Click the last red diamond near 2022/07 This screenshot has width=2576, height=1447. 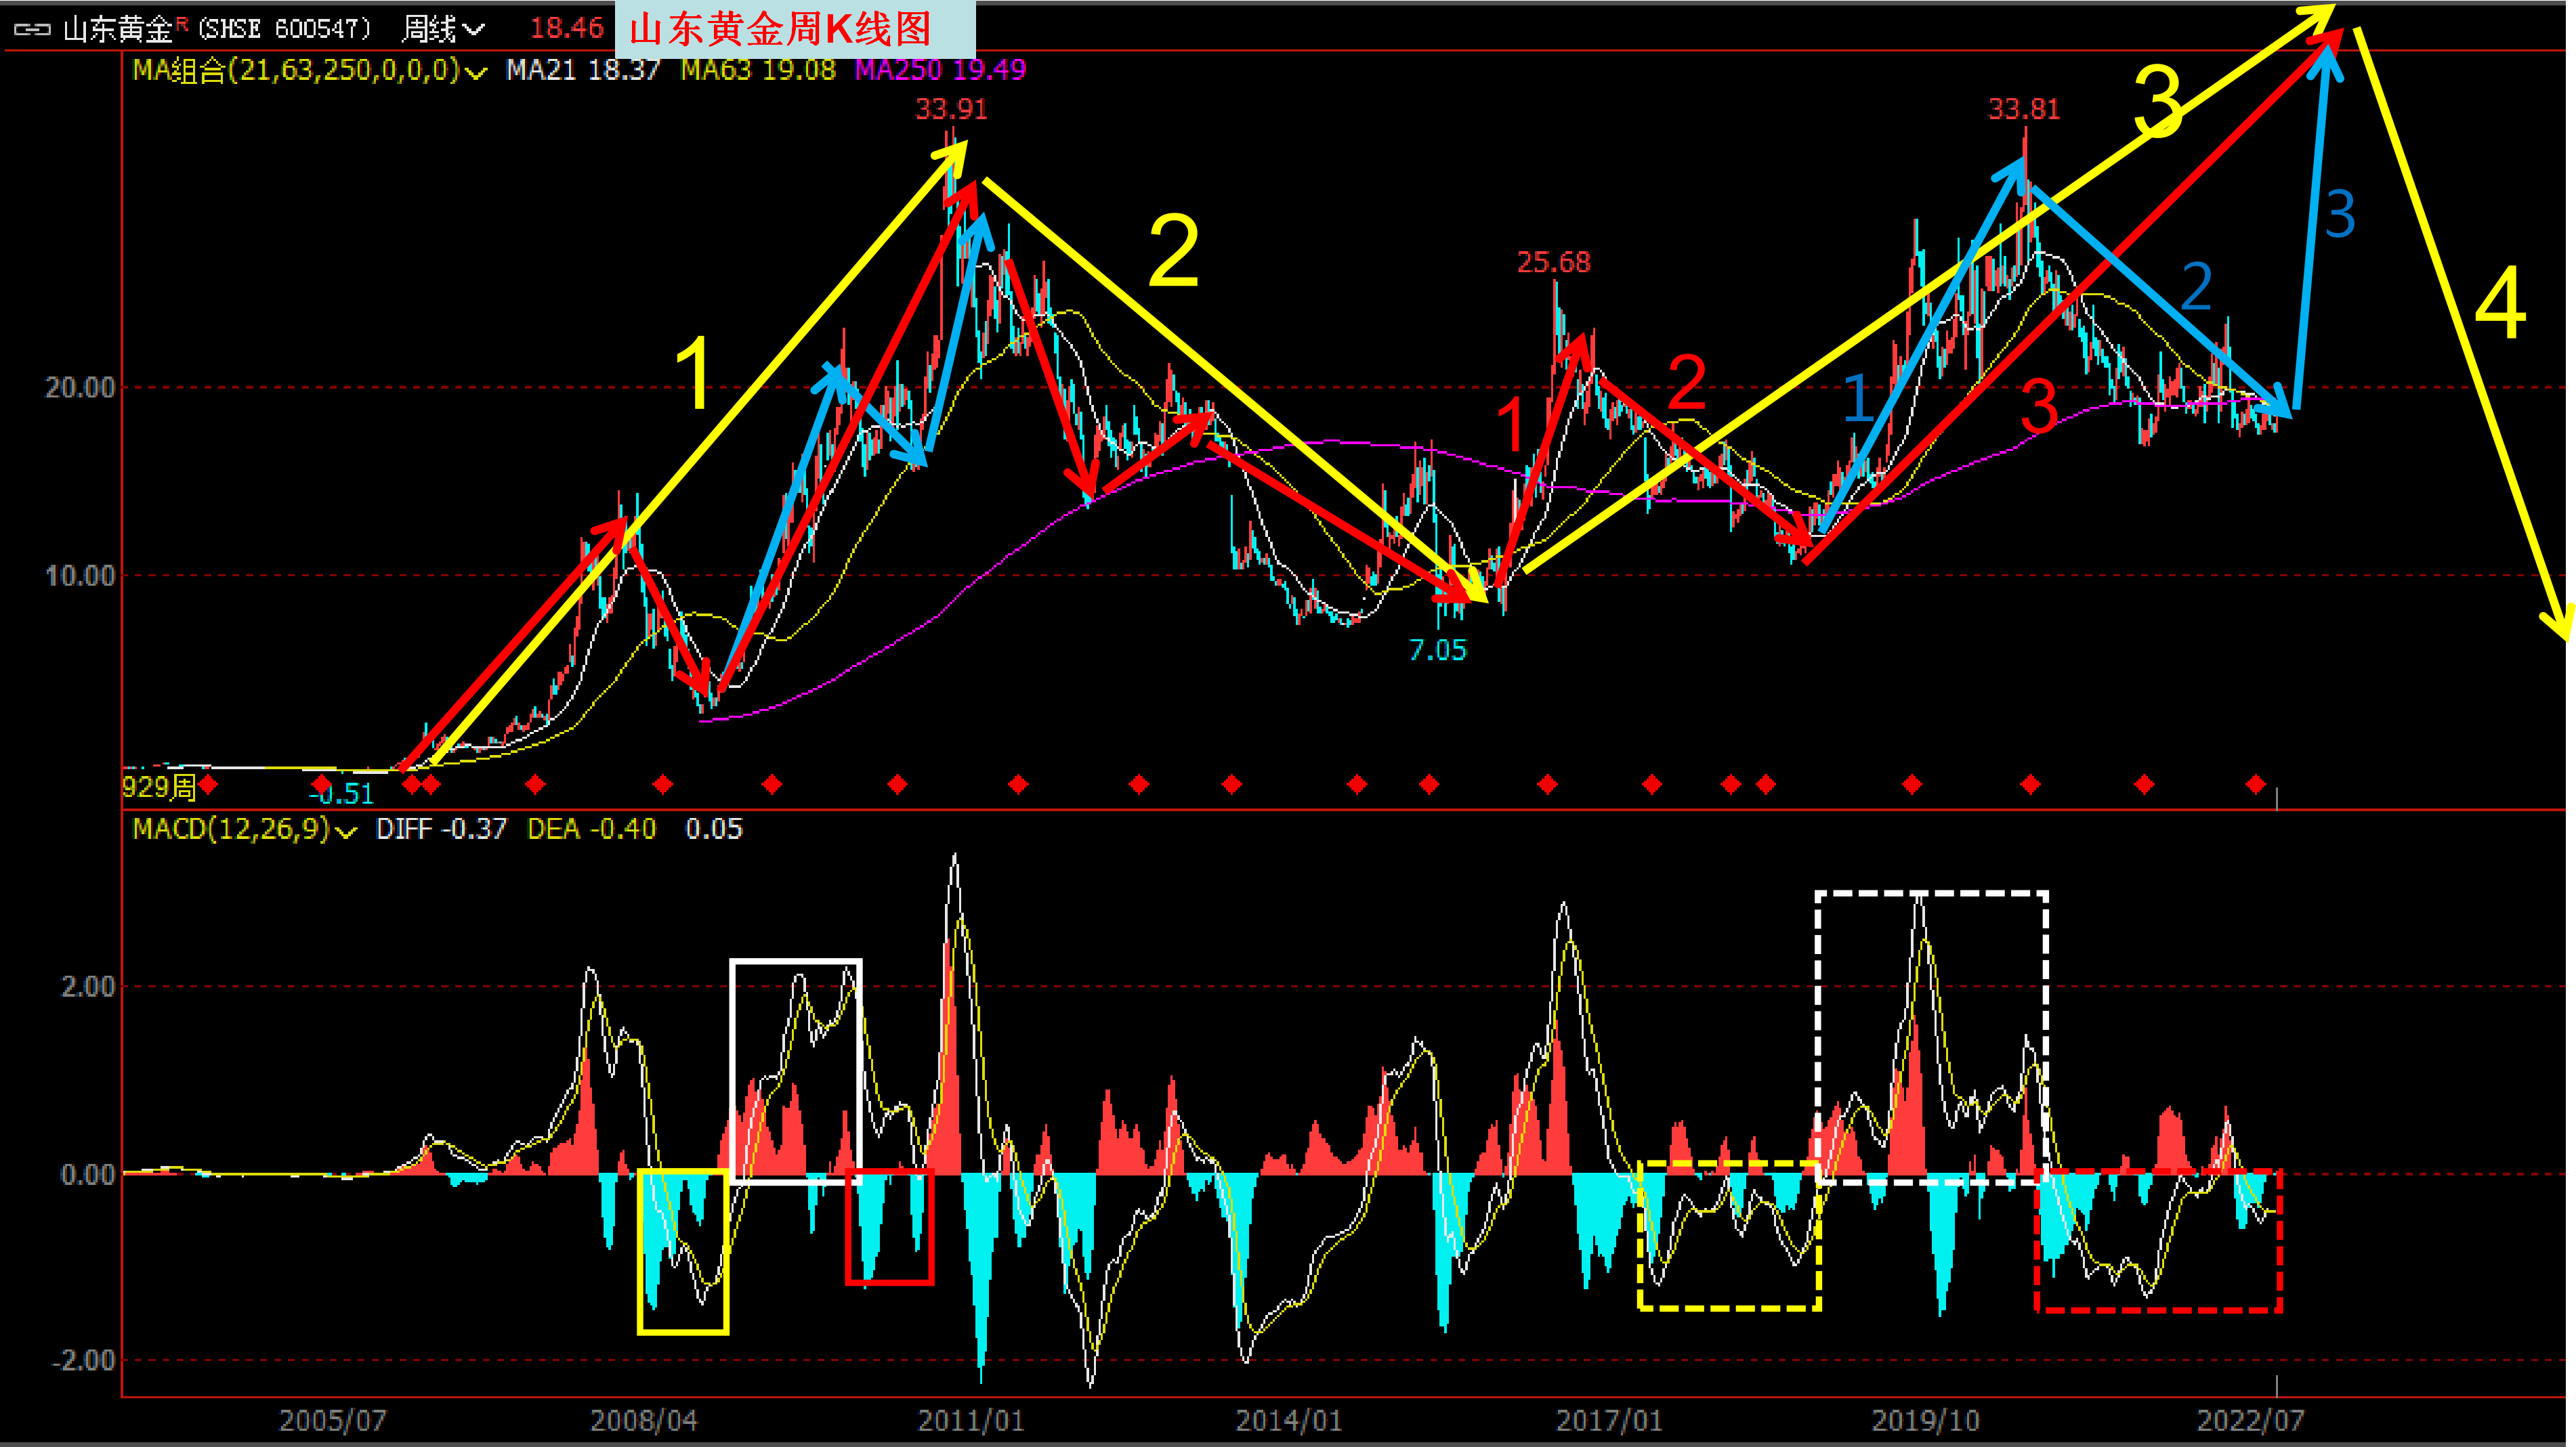tap(2255, 785)
